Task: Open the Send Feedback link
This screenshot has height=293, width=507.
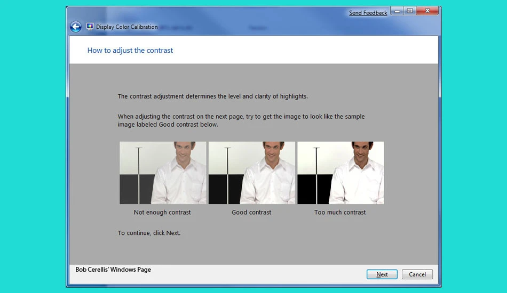Action: (368, 13)
